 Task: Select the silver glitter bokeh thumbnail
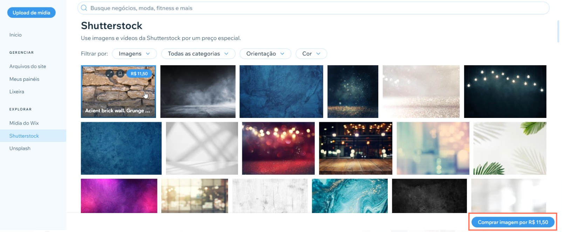point(421,92)
